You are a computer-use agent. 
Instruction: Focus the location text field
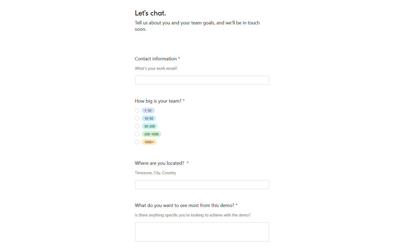pos(202,185)
